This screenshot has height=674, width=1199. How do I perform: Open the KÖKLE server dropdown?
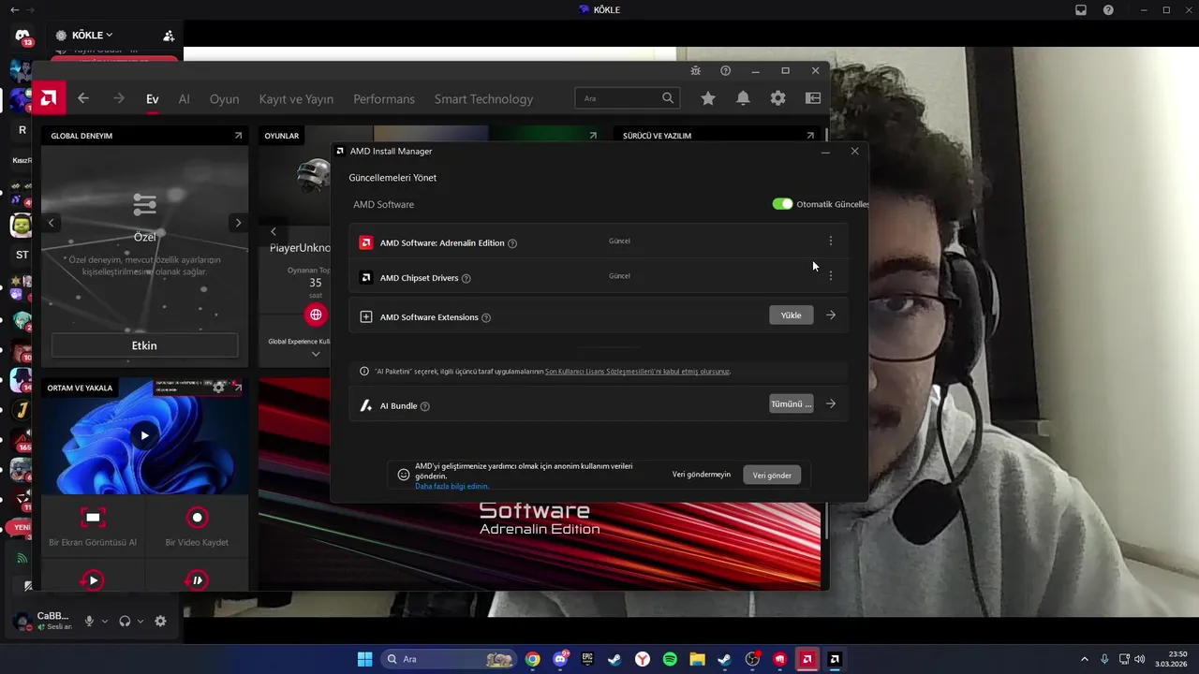[x=92, y=36]
